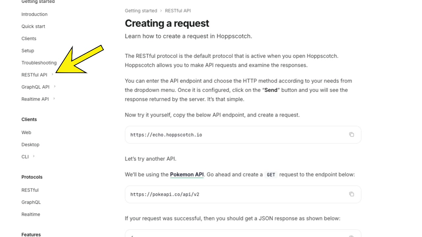Viewport: 422px width, 237px height.
Task: Open the Troubleshooting page
Action: click(39, 63)
